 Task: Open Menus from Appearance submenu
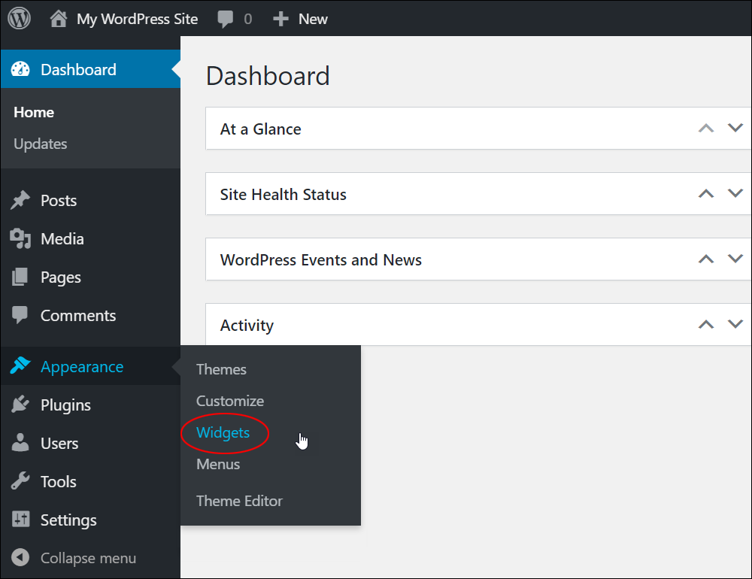(x=218, y=465)
